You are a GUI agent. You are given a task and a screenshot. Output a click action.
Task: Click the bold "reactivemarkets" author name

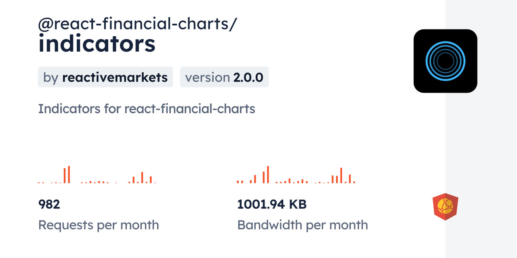[x=115, y=77]
